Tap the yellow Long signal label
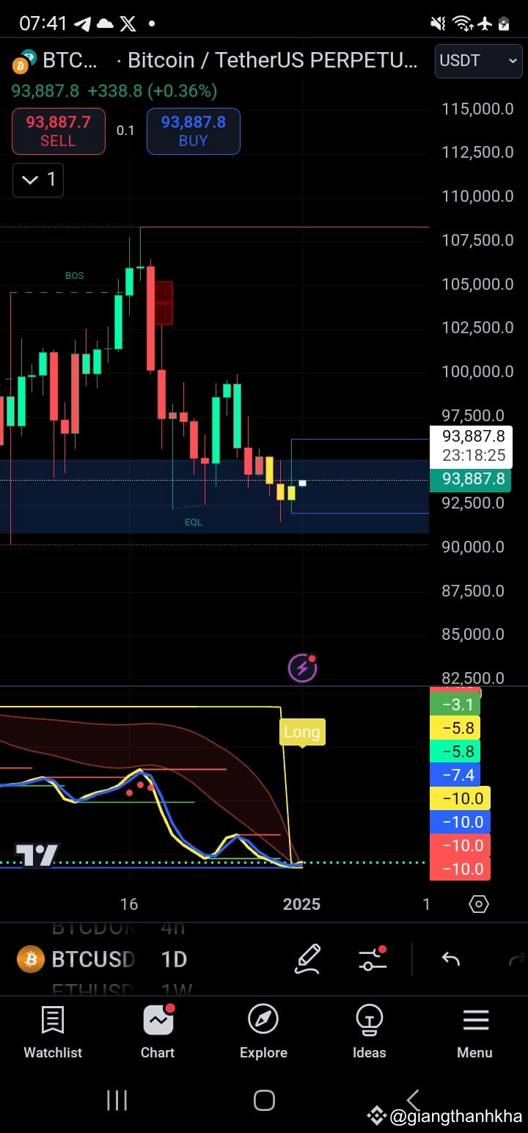The height and width of the screenshot is (1133, 528). 302,732
